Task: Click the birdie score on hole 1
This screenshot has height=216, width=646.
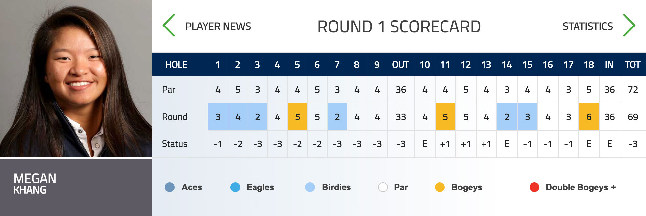Action: tap(218, 117)
